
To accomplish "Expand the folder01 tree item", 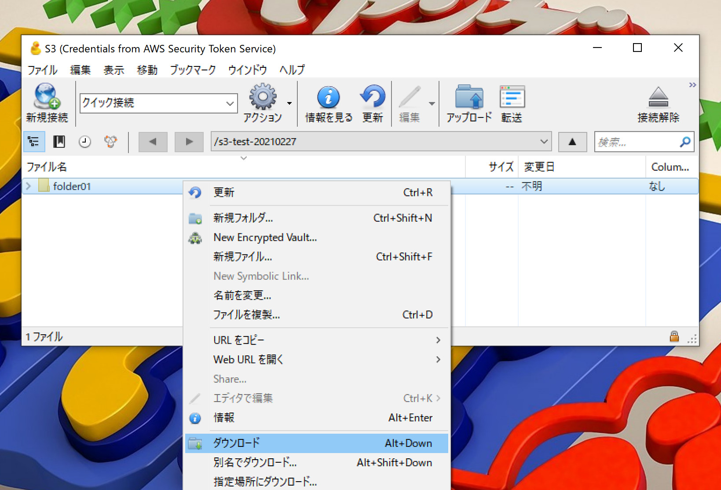I will (28, 186).
